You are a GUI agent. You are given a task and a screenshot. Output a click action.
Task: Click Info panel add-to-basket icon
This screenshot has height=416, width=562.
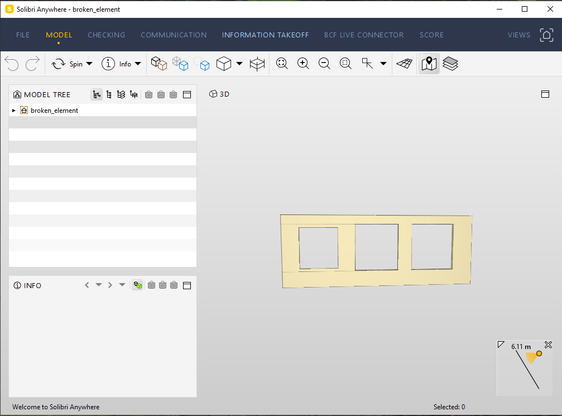pyautogui.click(x=152, y=285)
